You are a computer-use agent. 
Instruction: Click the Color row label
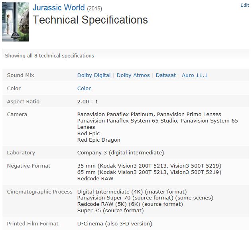point(14,89)
